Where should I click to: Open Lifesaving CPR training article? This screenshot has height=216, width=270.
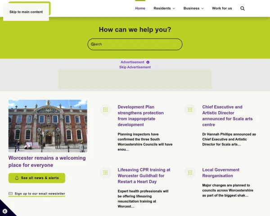(144, 175)
